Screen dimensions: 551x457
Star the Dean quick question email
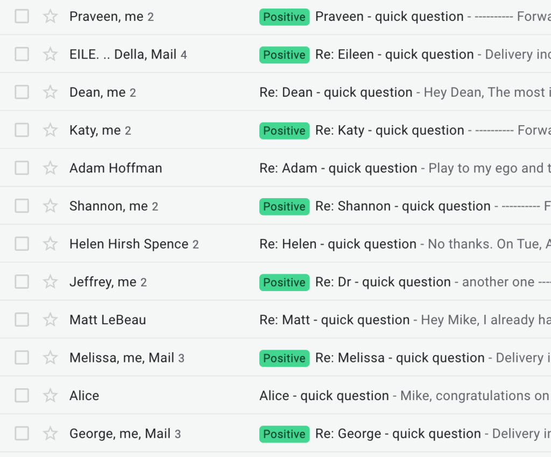click(x=50, y=92)
